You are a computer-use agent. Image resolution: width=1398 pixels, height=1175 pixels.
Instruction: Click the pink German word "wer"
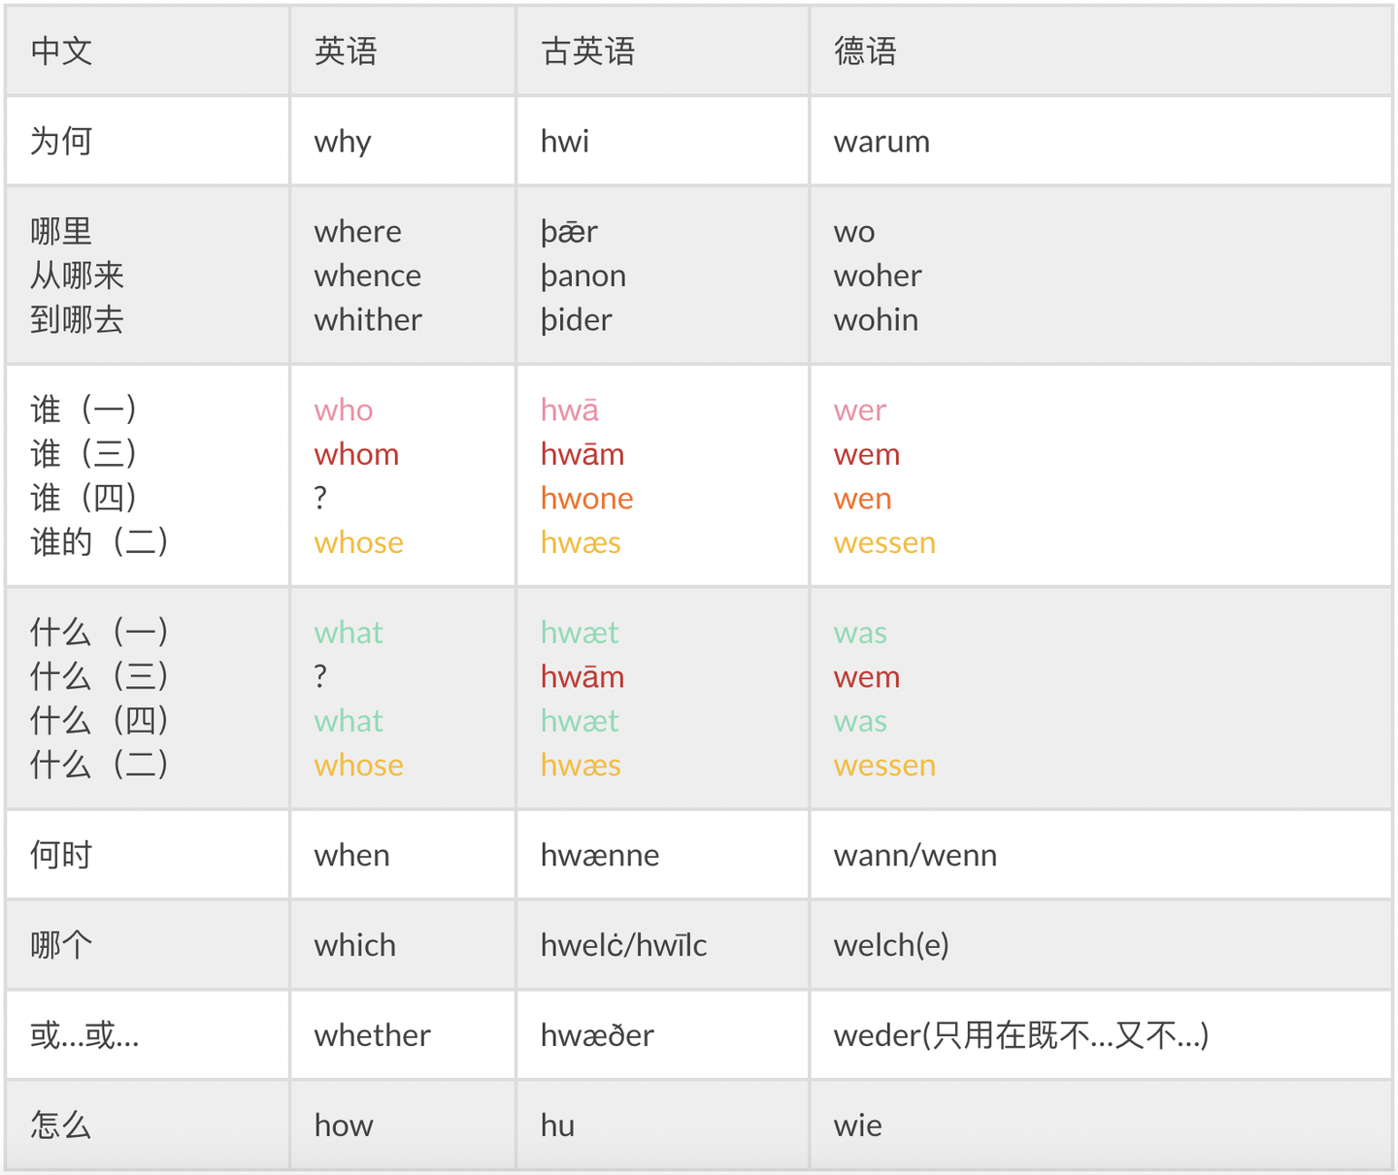860,410
